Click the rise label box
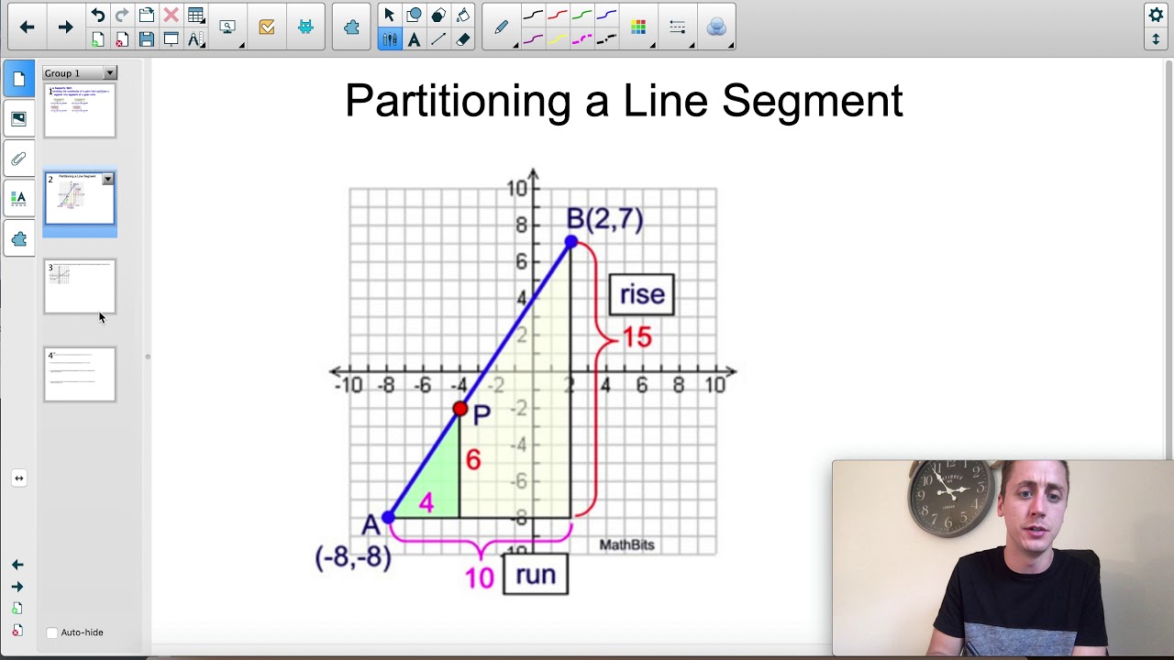1174x660 pixels. pyautogui.click(x=641, y=294)
